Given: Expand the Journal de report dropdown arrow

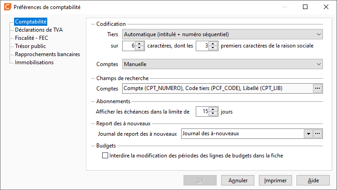Looking at the screenshot, I should pyautogui.click(x=308, y=134).
